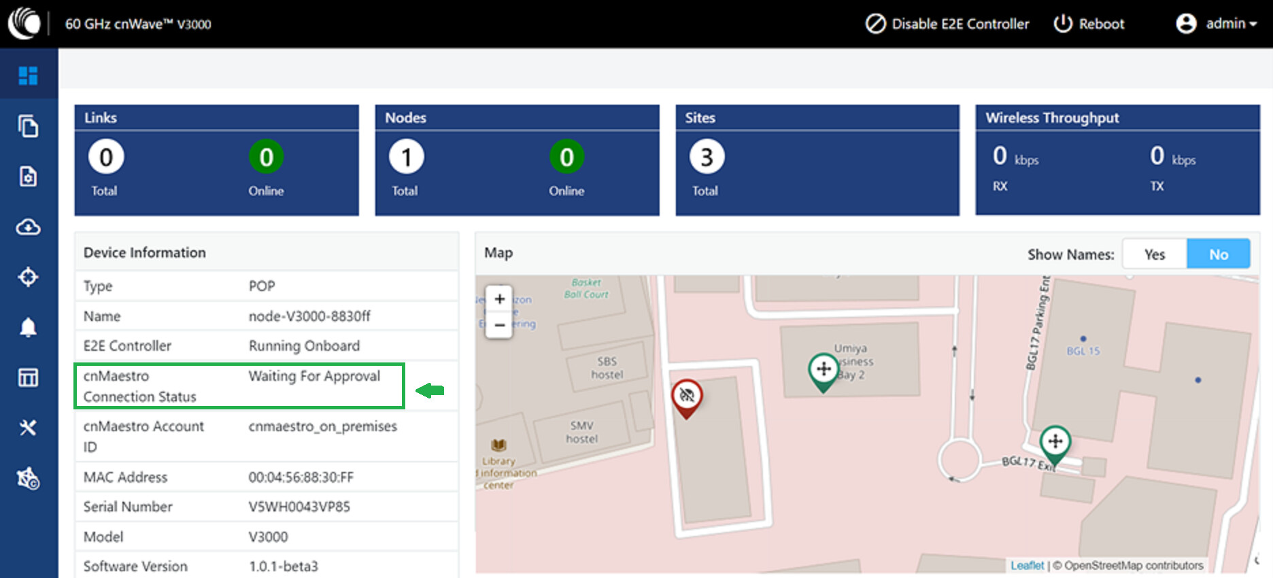Set Show Names to Yes

pos(1155,254)
